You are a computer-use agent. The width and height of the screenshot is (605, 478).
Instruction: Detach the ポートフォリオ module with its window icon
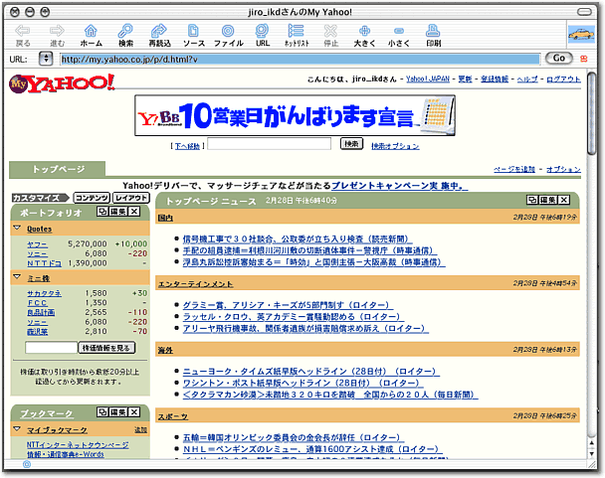pyautogui.click(x=102, y=212)
